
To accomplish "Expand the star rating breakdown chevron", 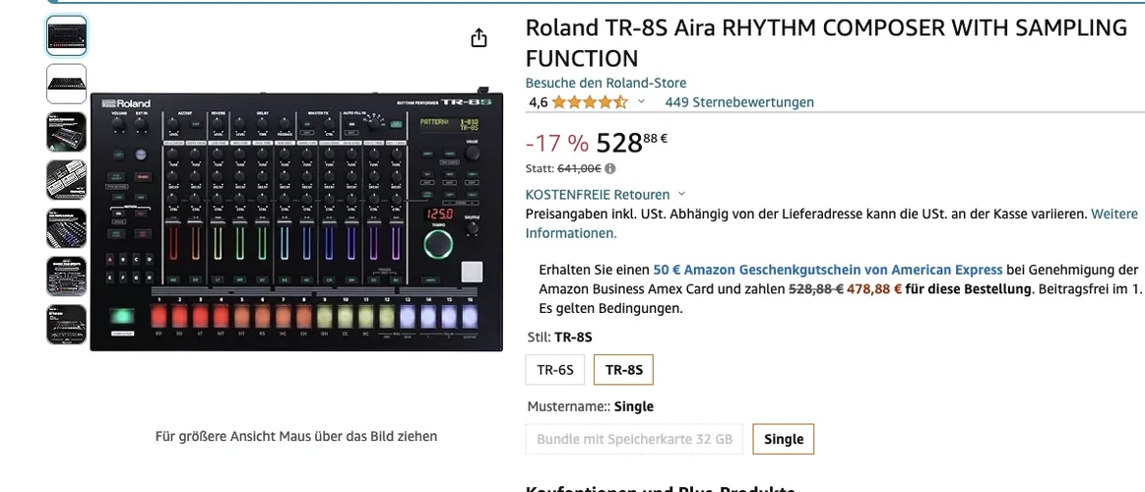I will [641, 101].
